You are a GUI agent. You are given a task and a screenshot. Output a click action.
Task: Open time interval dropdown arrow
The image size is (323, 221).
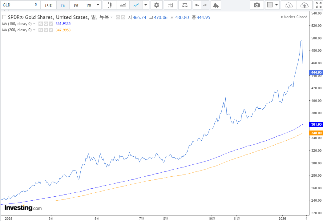(98, 5)
